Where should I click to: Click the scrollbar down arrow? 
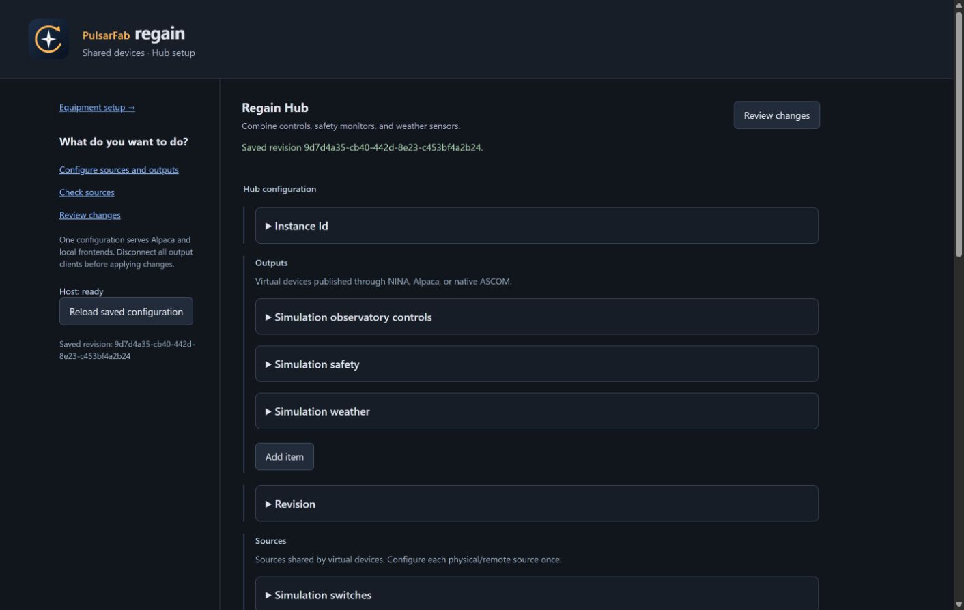[x=959, y=605]
